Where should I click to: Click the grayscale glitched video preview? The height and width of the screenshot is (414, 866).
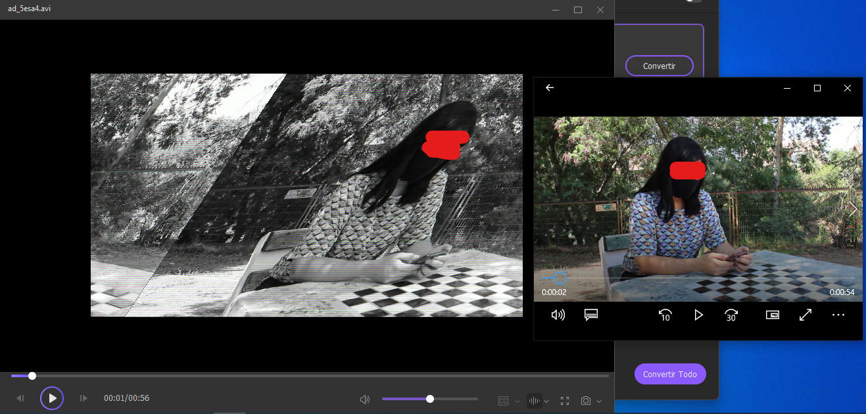306,195
